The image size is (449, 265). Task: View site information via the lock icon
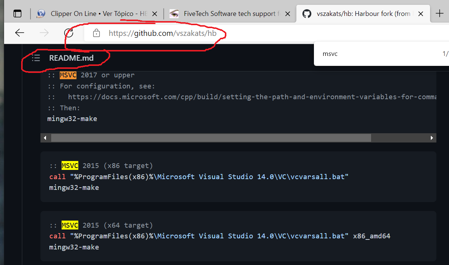click(96, 33)
